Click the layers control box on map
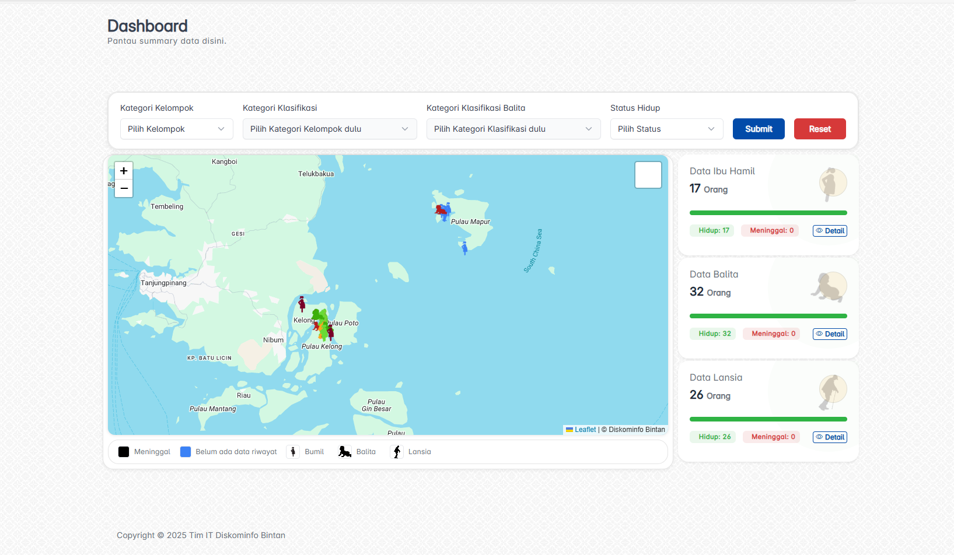The image size is (954, 555). click(648, 175)
